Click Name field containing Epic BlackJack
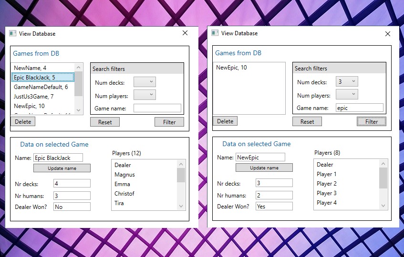 58,158
